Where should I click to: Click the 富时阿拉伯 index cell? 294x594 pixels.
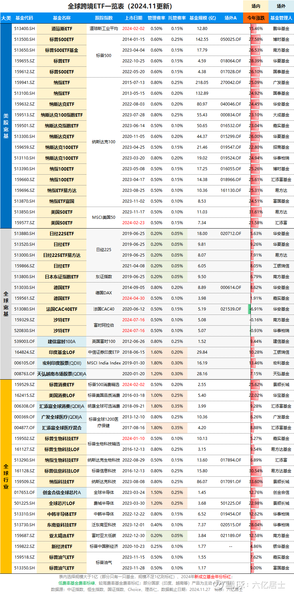tap(104, 325)
